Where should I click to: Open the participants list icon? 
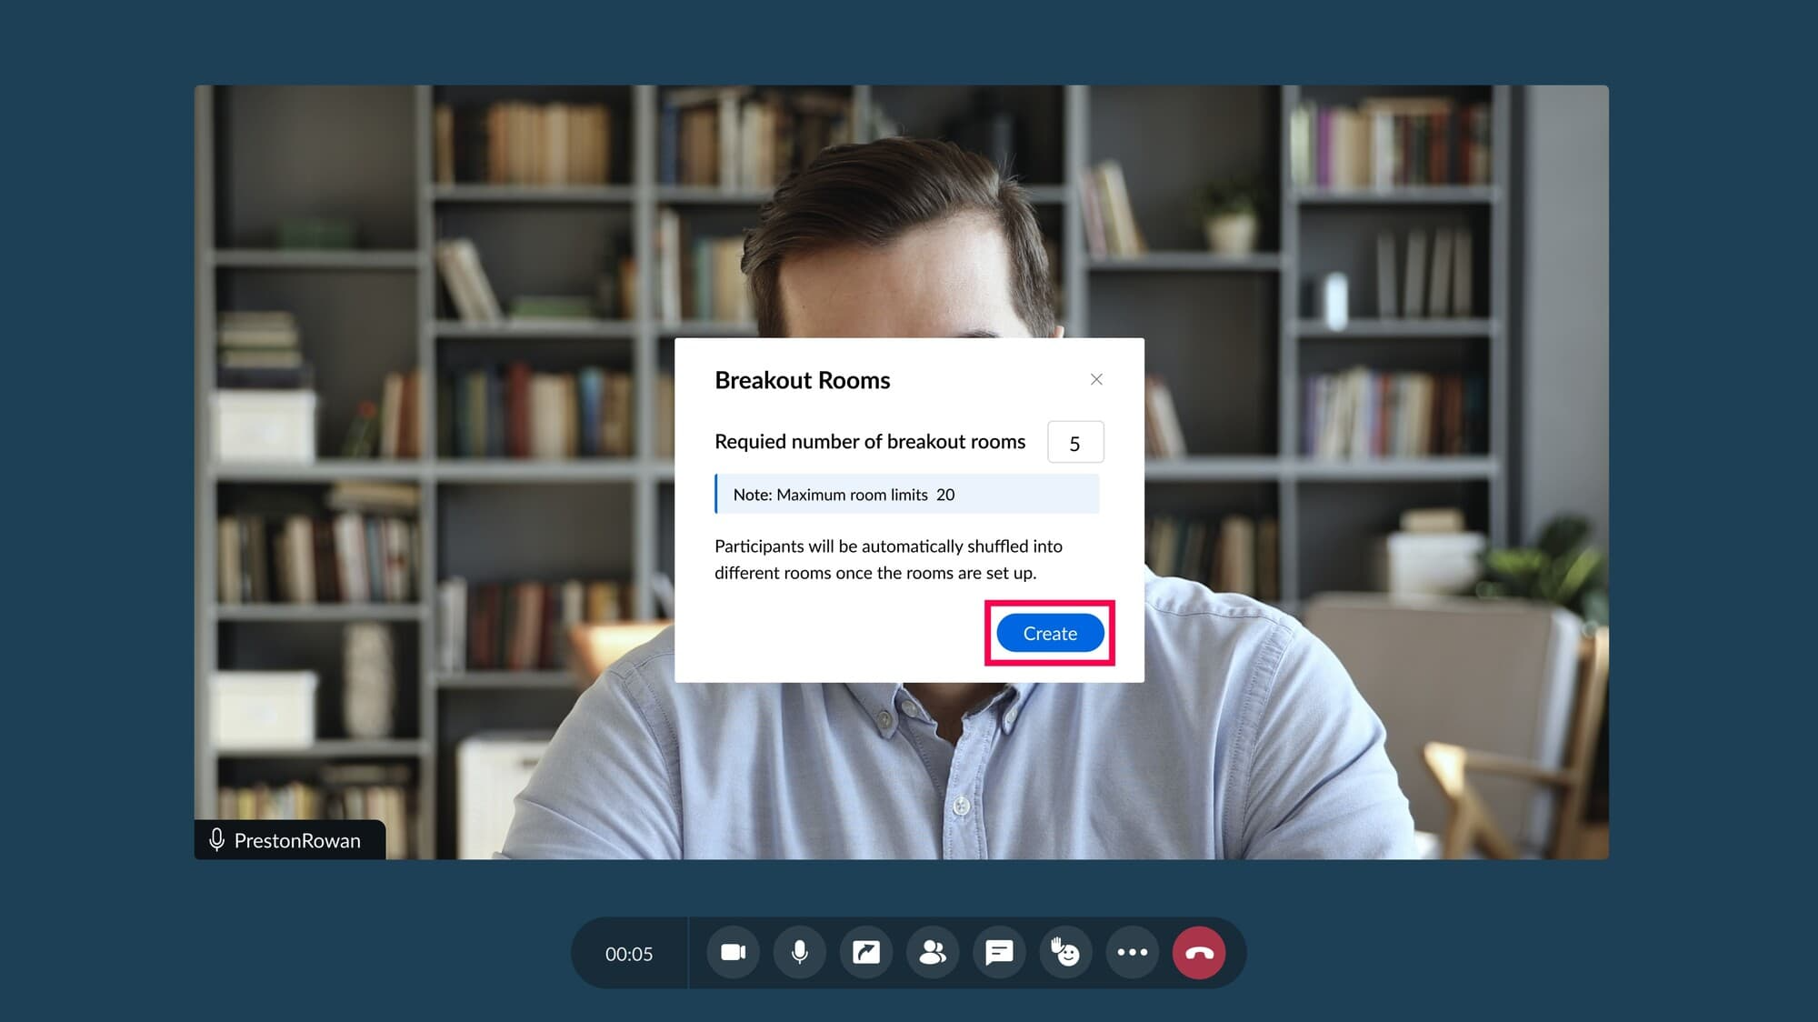(x=933, y=952)
